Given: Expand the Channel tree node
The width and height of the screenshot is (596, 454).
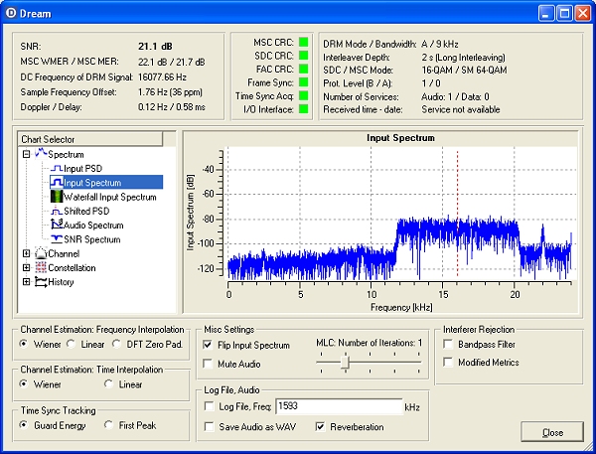Looking at the screenshot, I should click(27, 253).
